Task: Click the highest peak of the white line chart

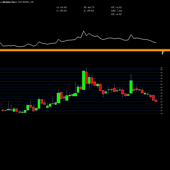Action: pos(84,31)
